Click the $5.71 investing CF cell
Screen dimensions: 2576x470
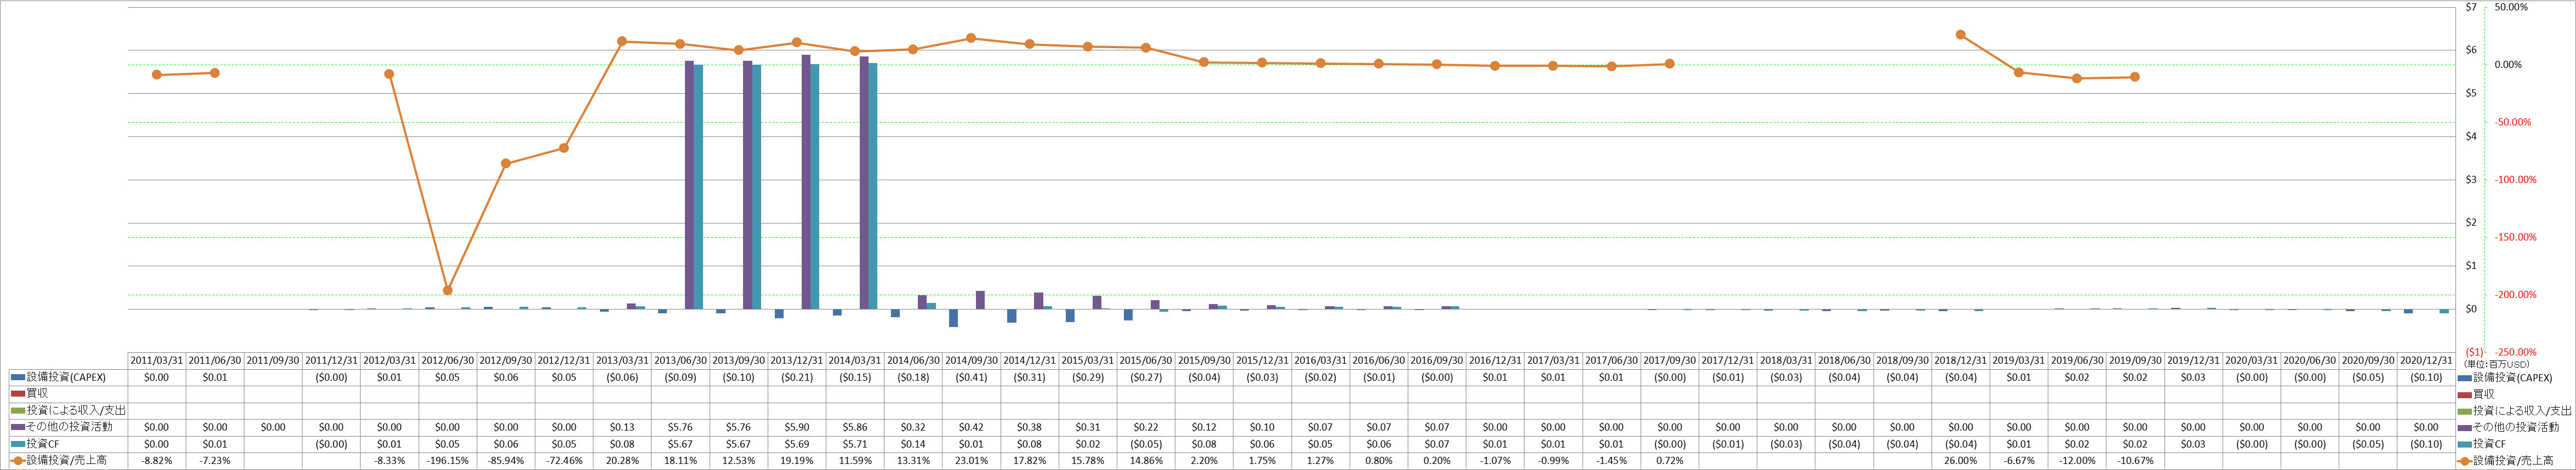pyautogui.click(x=855, y=444)
